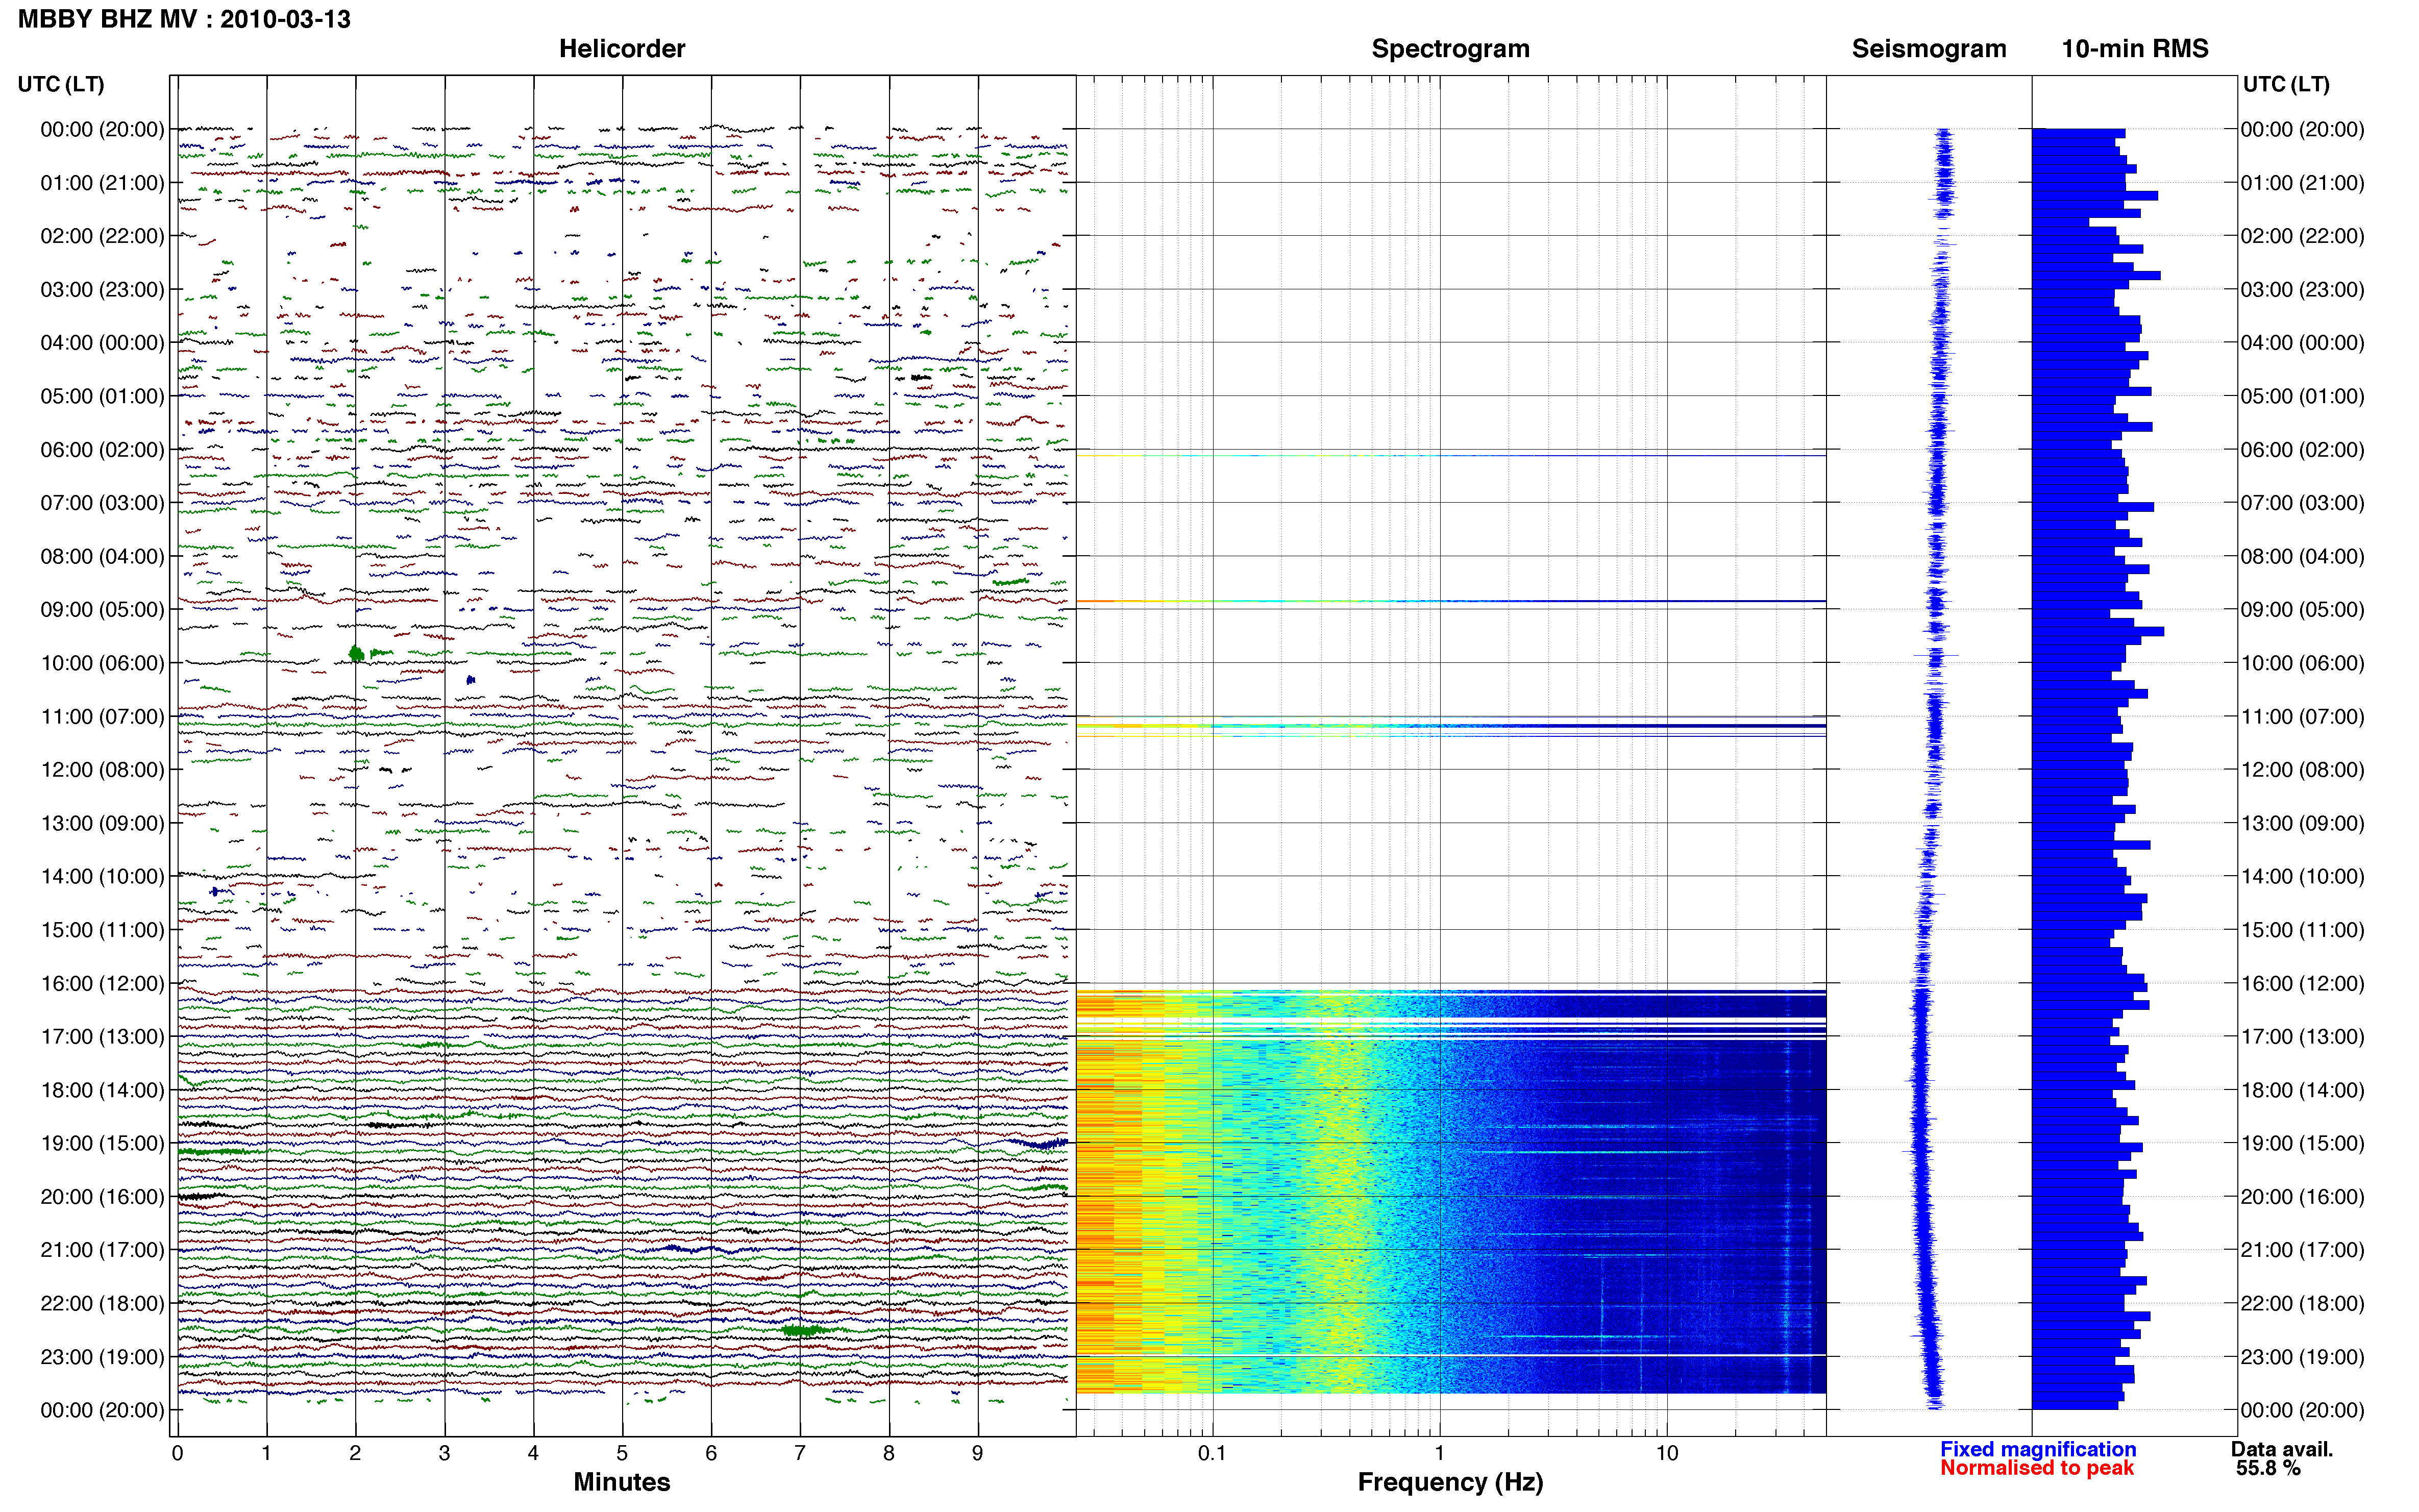The height and width of the screenshot is (1512, 2419).
Task: Click the left '06:00 (02:00)' time label
Action: click(102, 450)
